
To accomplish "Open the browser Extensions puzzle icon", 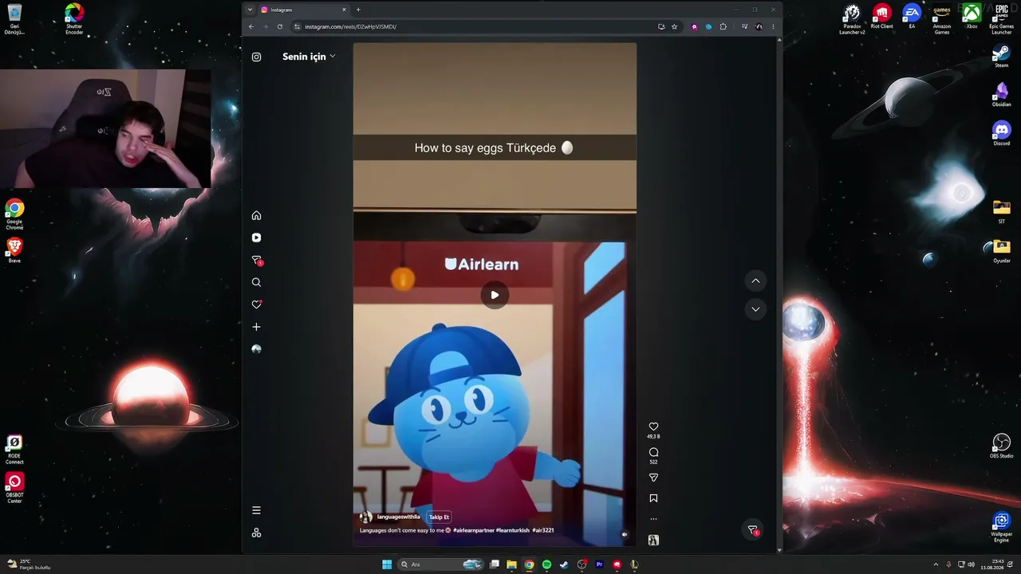I will pyautogui.click(x=723, y=26).
